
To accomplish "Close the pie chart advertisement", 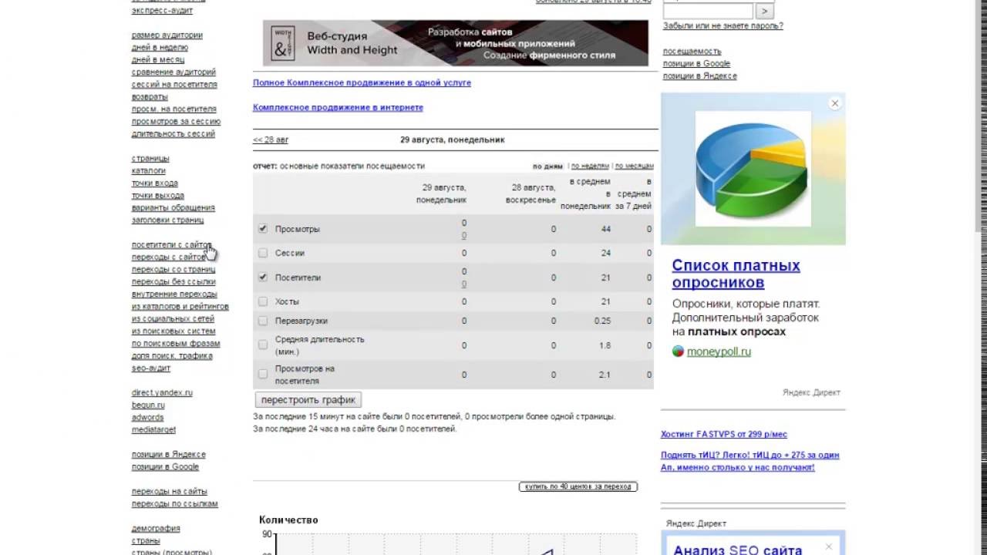I will point(834,103).
